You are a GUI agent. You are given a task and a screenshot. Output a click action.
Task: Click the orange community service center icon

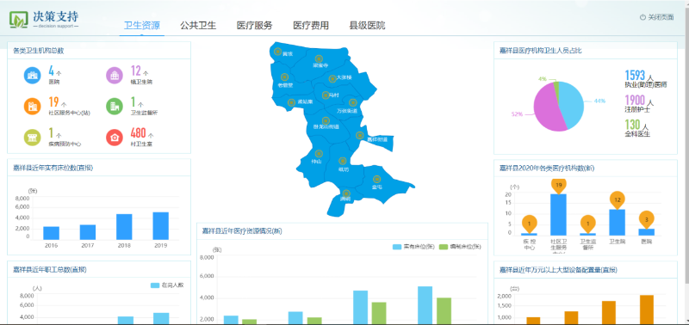click(32, 107)
